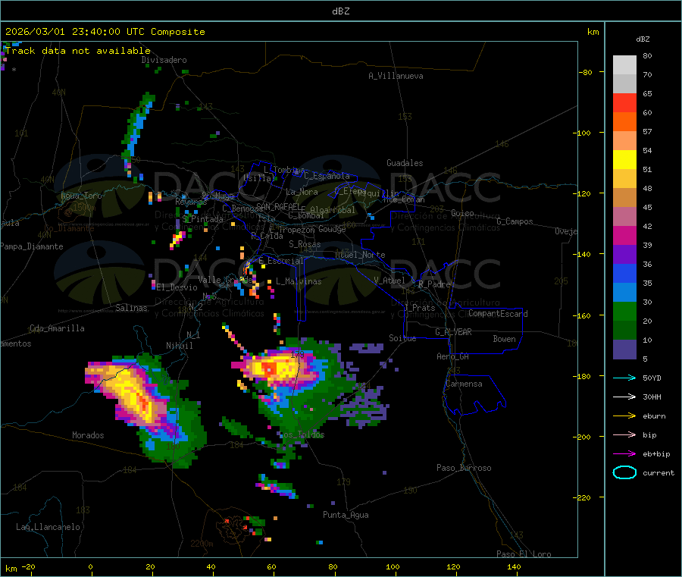Click the Bowen location label
The width and height of the screenshot is (682, 577).
point(505,339)
